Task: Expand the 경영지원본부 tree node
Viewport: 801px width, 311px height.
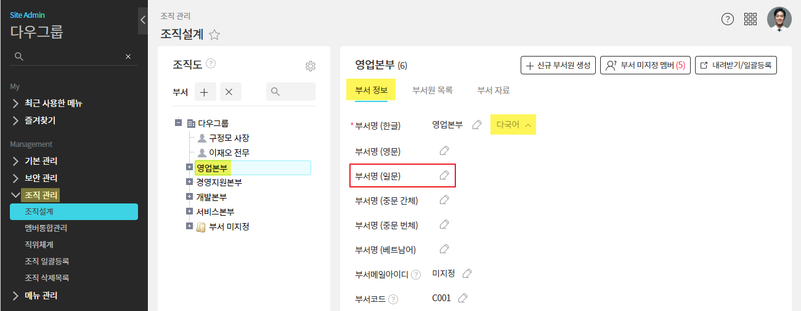Action: pos(189,182)
